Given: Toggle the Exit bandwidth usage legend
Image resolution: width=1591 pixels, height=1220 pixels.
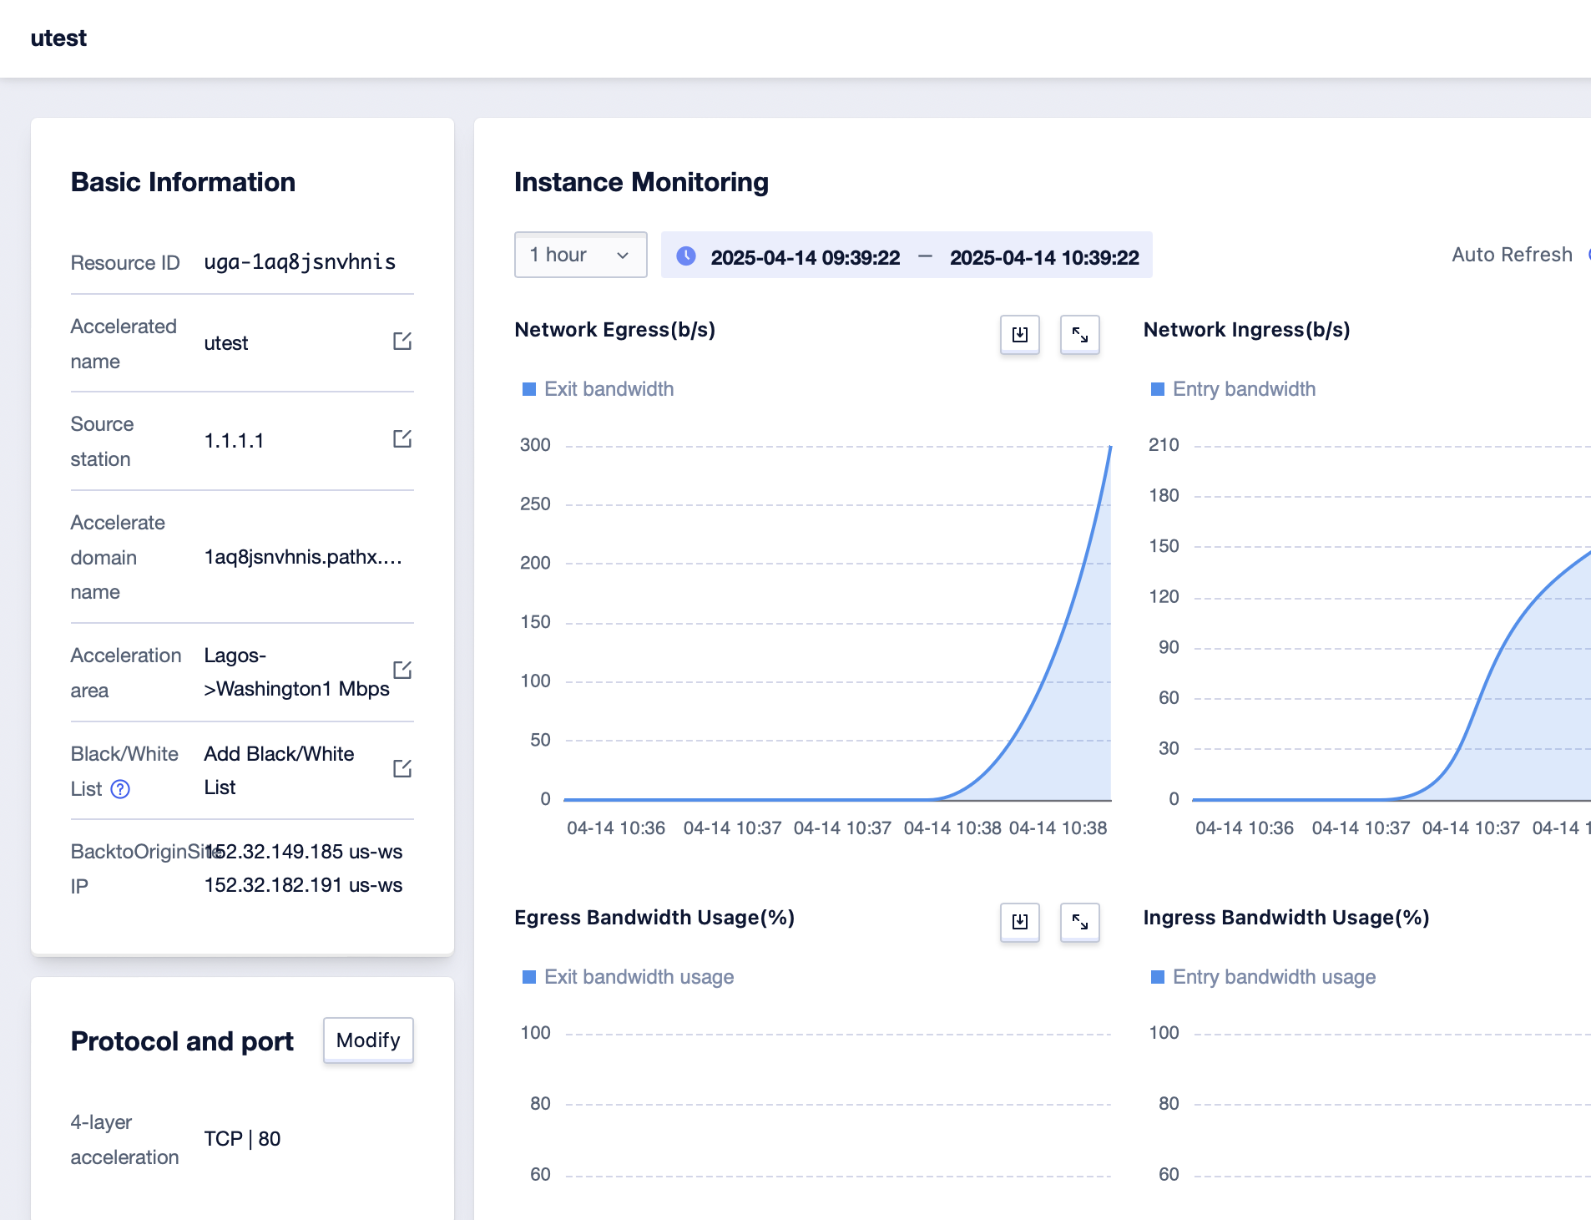Looking at the screenshot, I should point(628,977).
